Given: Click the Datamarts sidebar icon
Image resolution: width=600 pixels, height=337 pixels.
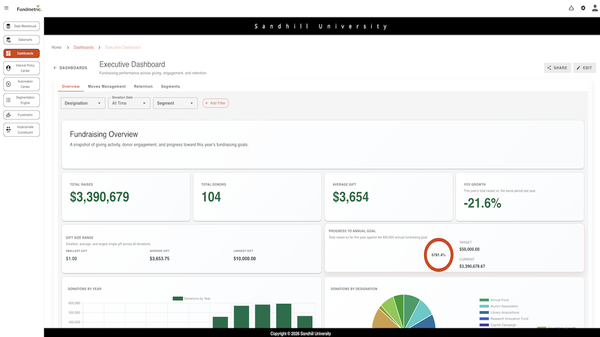Looking at the screenshot, I should (8, 40).
